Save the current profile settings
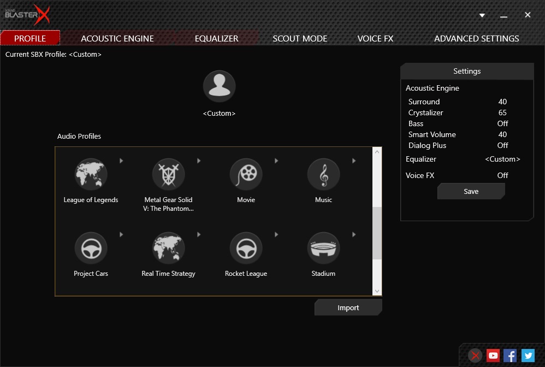 pyautogui.click(x=471, y=192)
